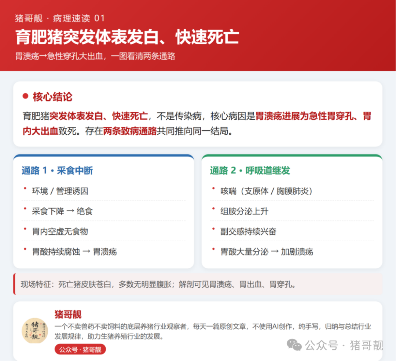Screen dimensions: 396x361
Task: Click the row 环境 / 管理诱因
Action: click(103, 191)
